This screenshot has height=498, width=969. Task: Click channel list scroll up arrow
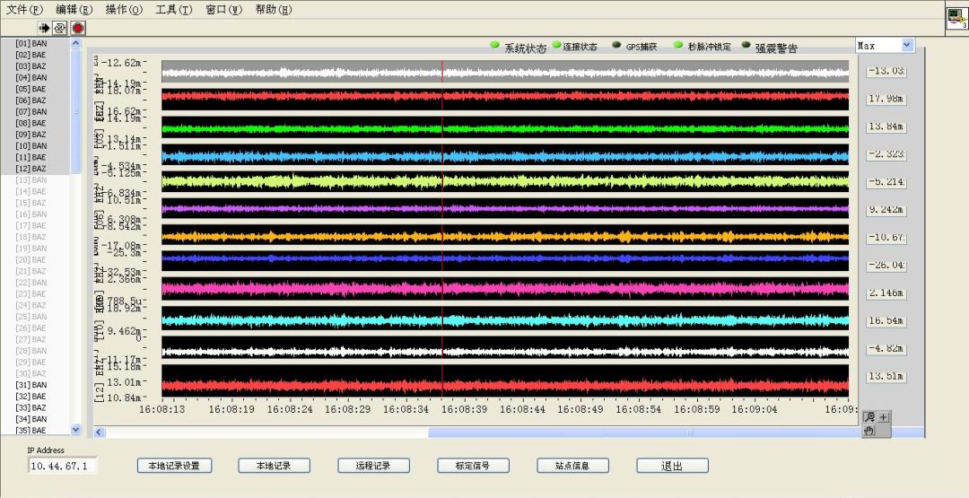pos(76,43)
